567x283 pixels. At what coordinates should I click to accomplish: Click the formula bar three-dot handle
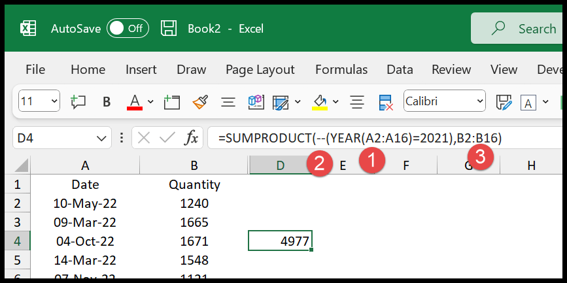coord(122,138)
